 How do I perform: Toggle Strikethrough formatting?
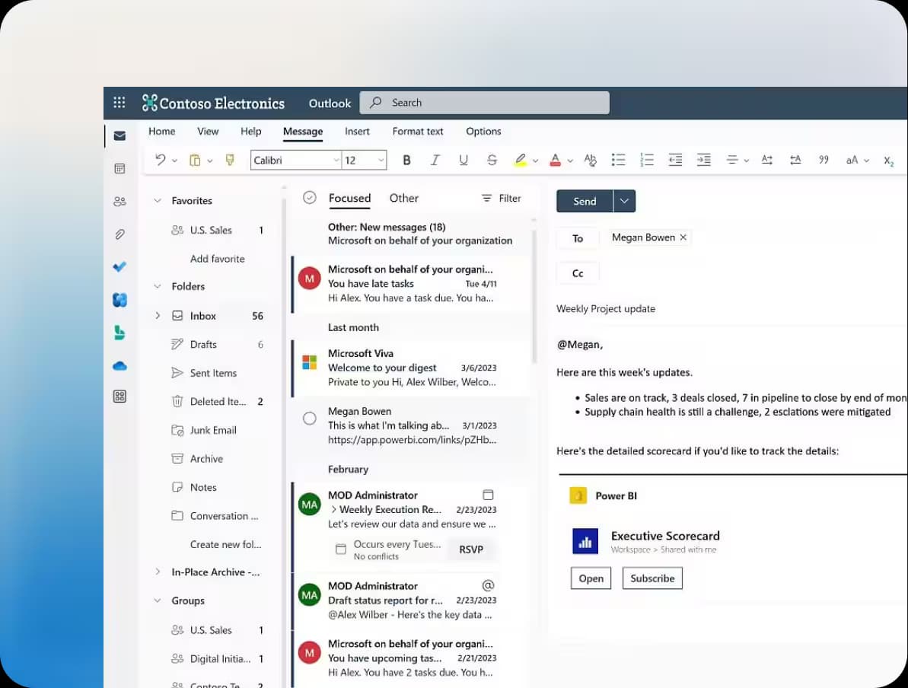pyautogui.click(x=492, y=160)
